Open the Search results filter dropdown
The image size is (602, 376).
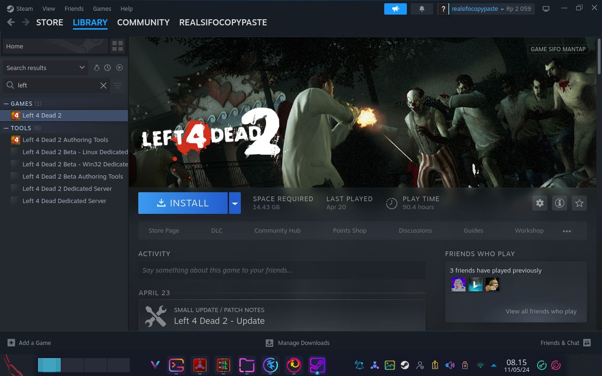pyautogui.click(x=46, y=68)
